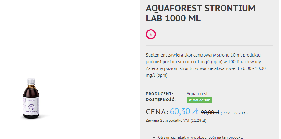This screenshot has width=281, height=139.
Task: Click the green W MAGAZYNIE availability badge
Action: 199,100
